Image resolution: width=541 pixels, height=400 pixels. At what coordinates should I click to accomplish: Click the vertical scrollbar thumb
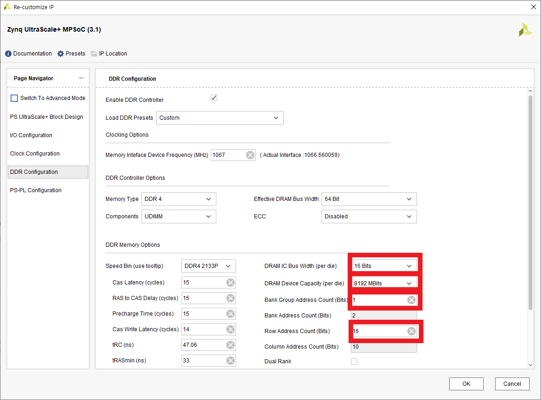[x=530, y=203]
